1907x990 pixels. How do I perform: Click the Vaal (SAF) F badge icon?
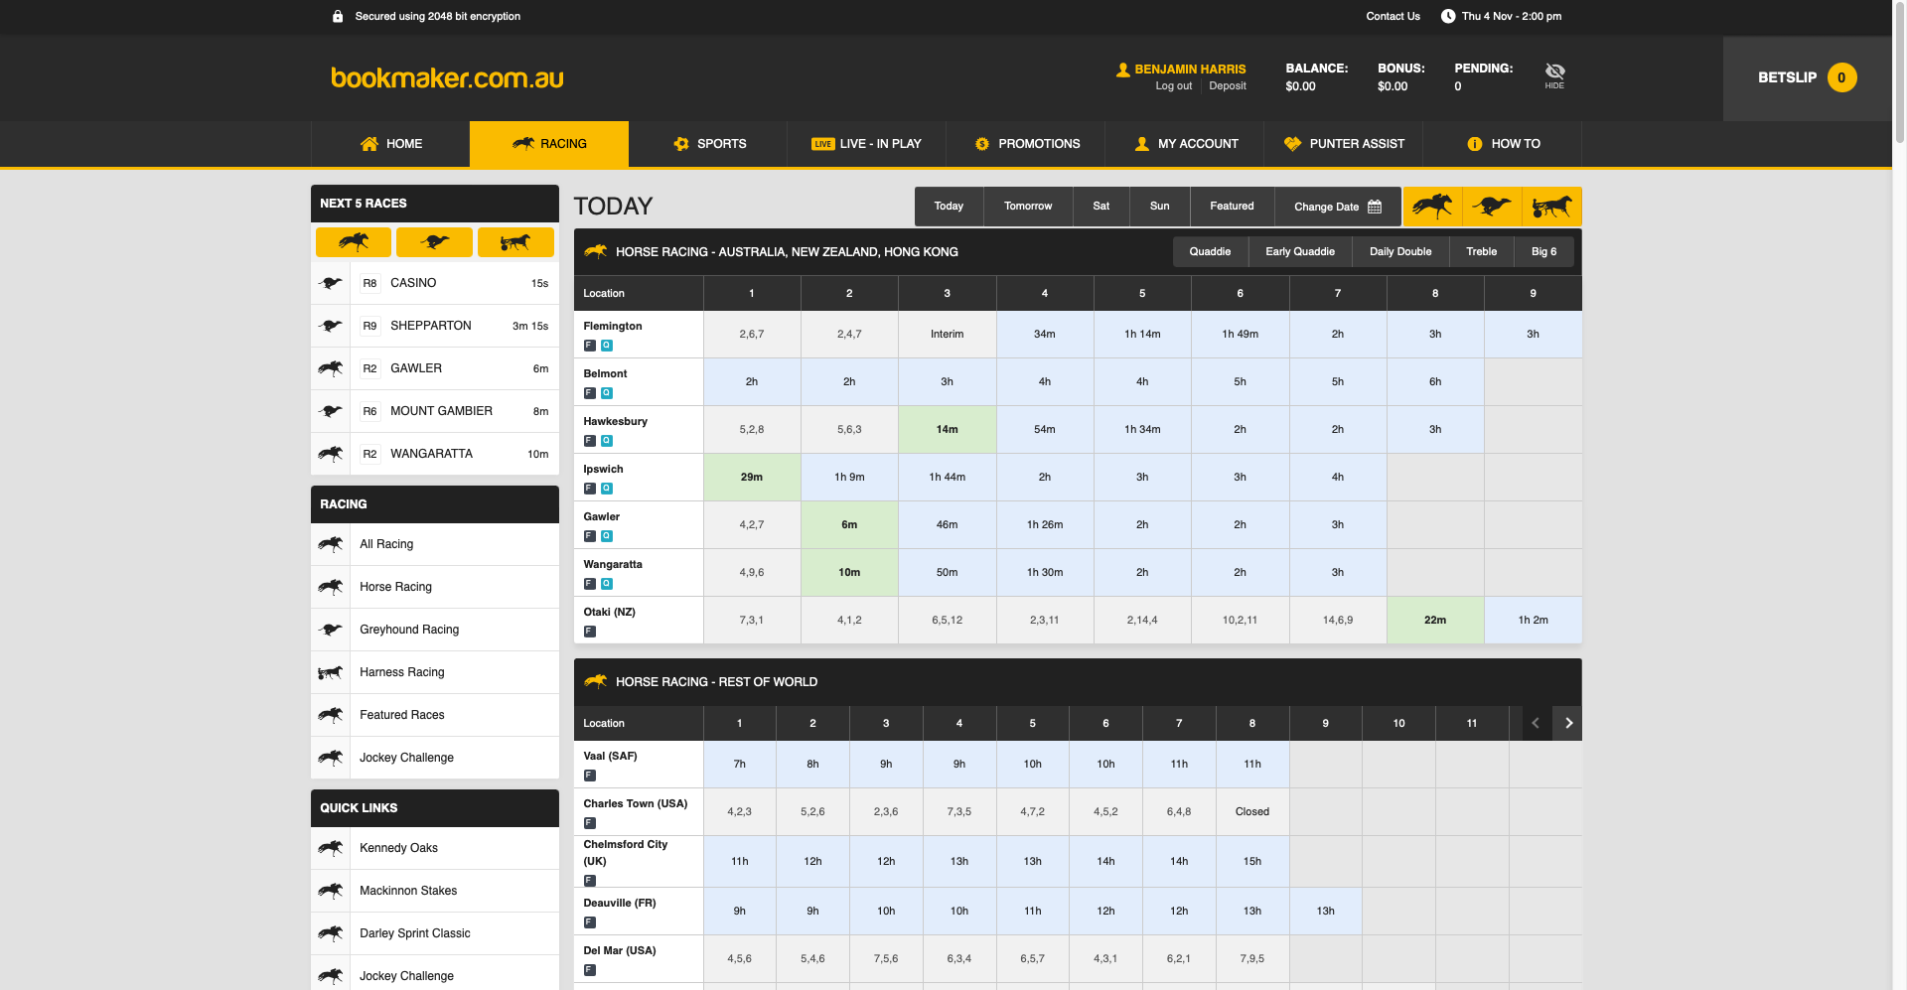(x=590, y=776)
